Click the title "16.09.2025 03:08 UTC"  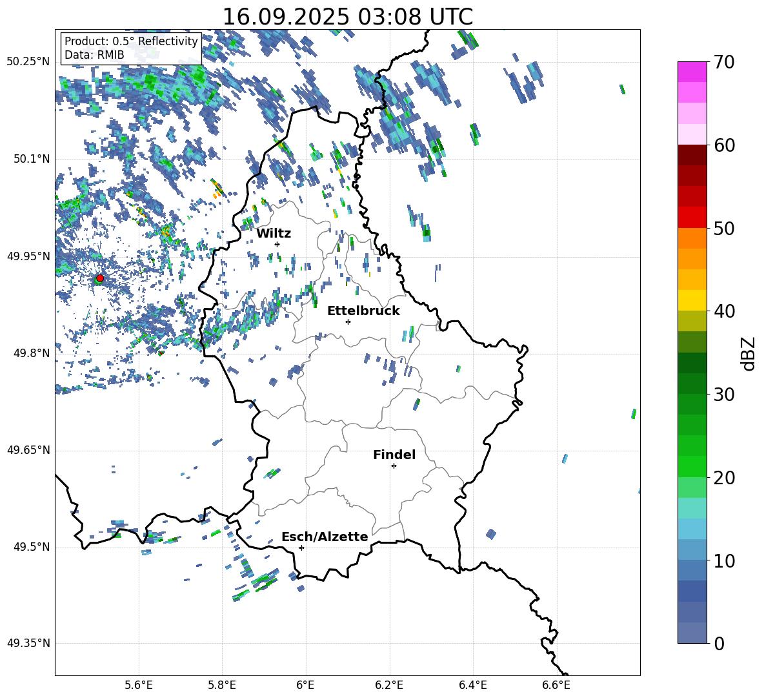click(348, 17)
